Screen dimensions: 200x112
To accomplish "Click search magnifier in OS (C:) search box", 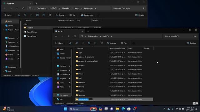I will [x=195, y=36].
